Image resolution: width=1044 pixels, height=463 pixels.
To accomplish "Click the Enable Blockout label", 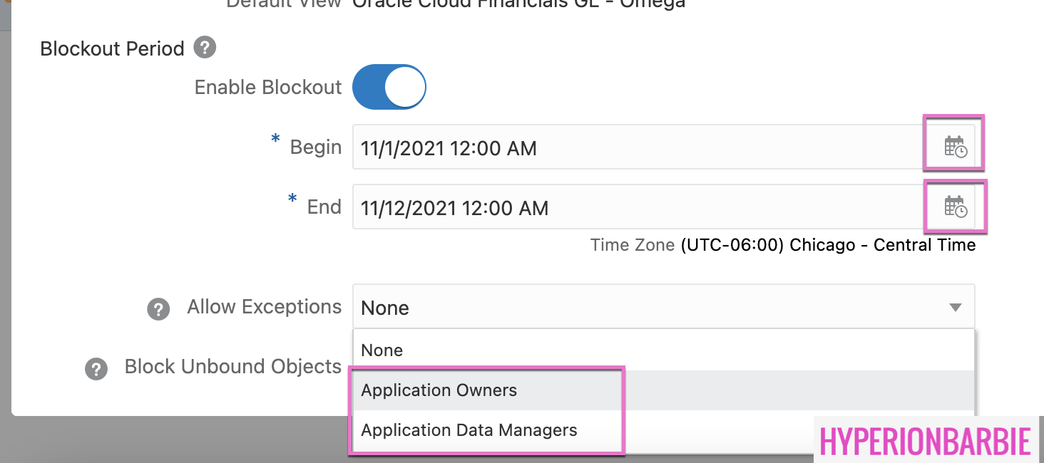I will click(268, 87).
